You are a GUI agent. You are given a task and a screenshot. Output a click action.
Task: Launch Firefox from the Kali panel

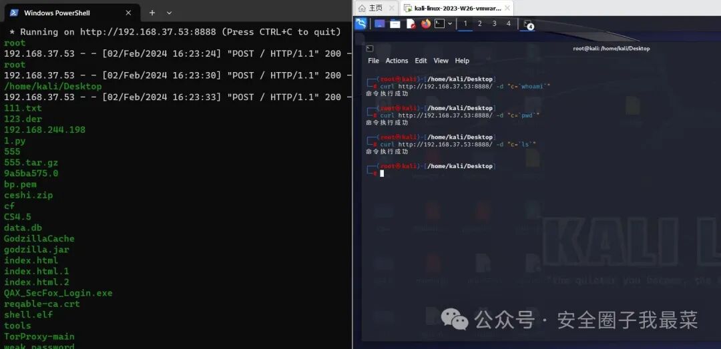click(x=426, y=23)
